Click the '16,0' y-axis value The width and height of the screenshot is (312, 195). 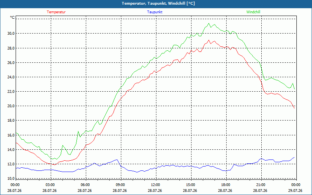point(11,135)
